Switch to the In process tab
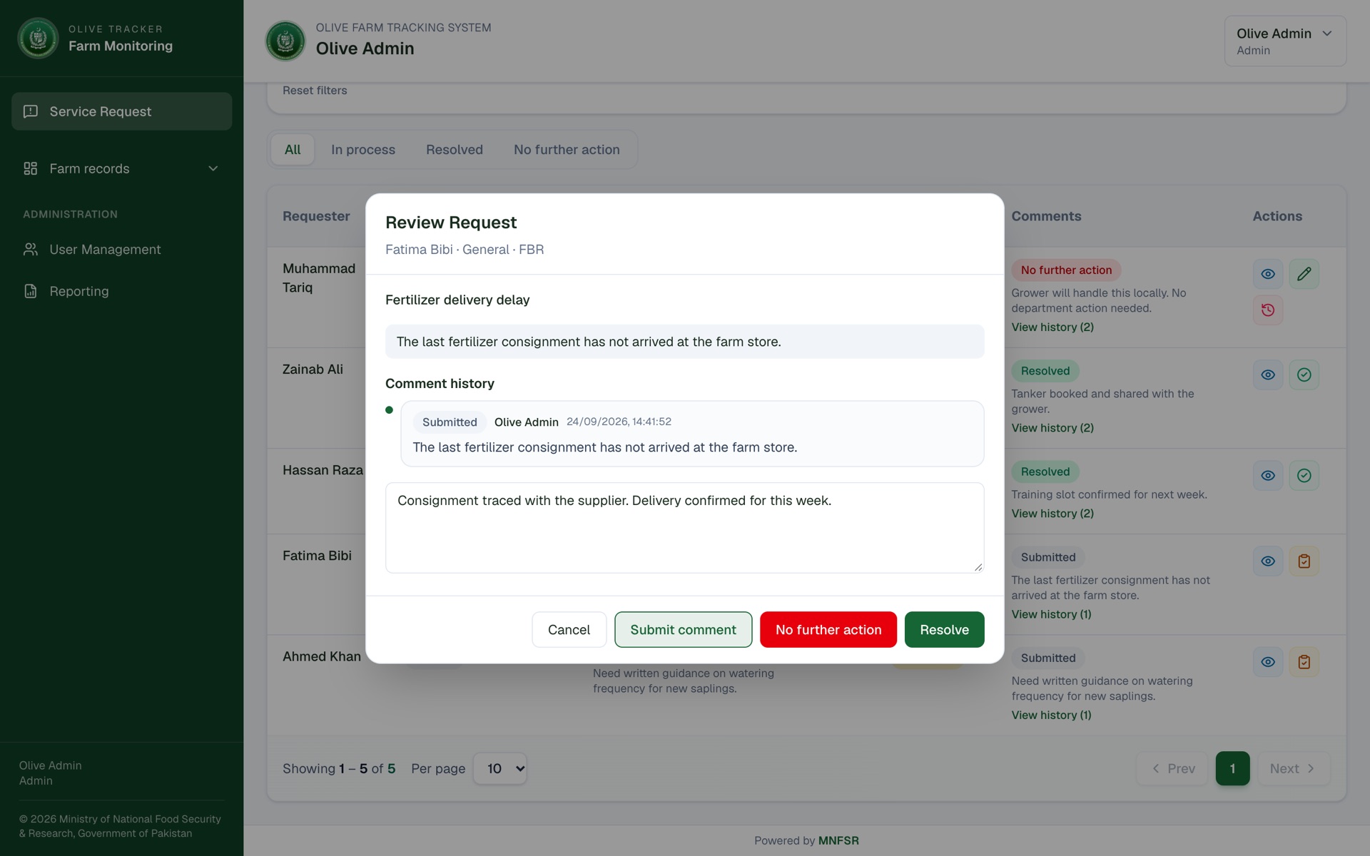The width and height of the screenshot is (1370, 856). coord(363,150)
